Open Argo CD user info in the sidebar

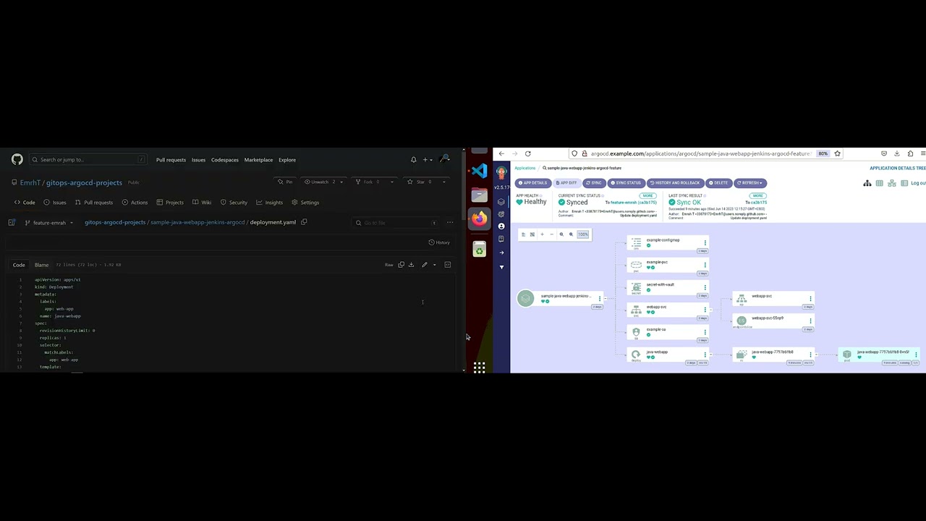pyautogui.click(x=501, y=226)
